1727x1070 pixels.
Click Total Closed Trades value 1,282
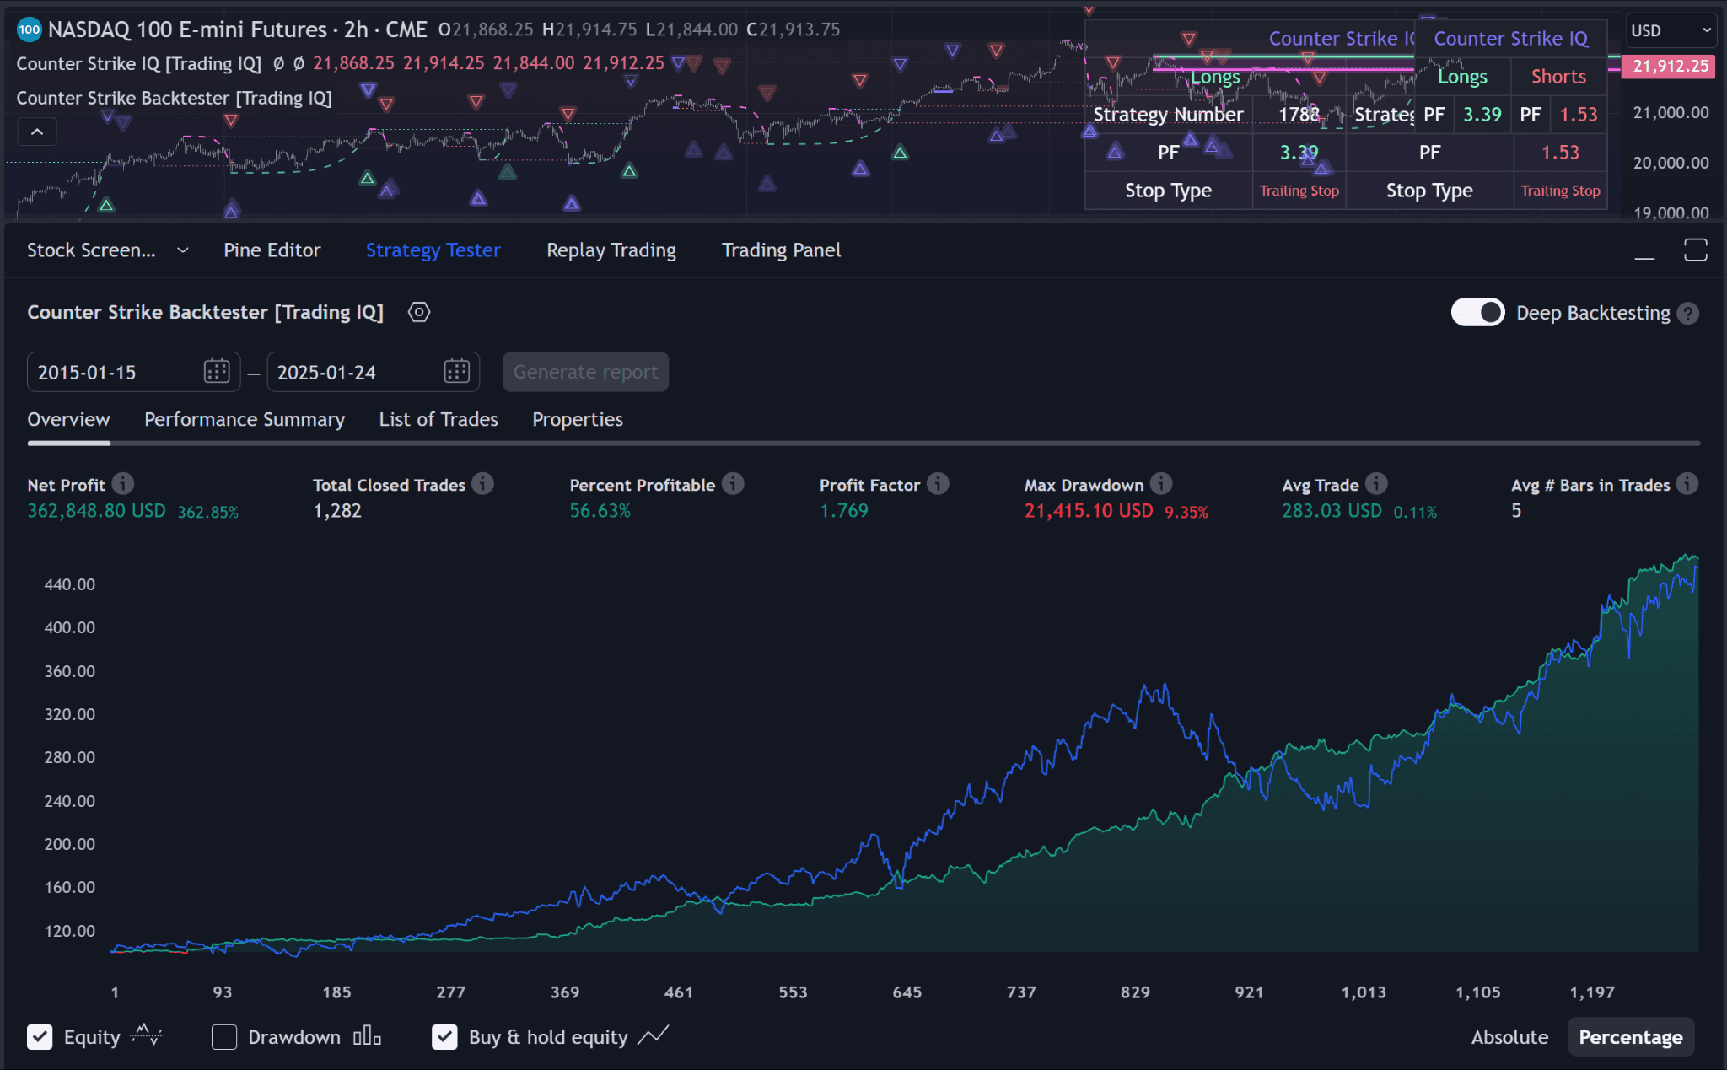[x=337, y=511]
